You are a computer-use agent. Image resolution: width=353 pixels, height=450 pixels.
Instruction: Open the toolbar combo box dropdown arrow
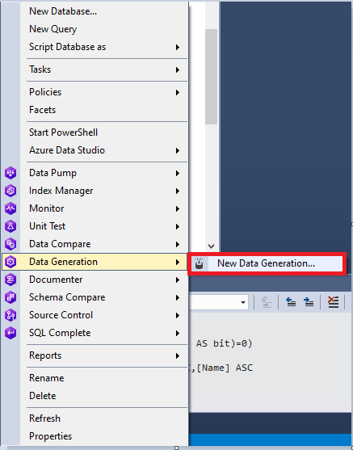243,302
